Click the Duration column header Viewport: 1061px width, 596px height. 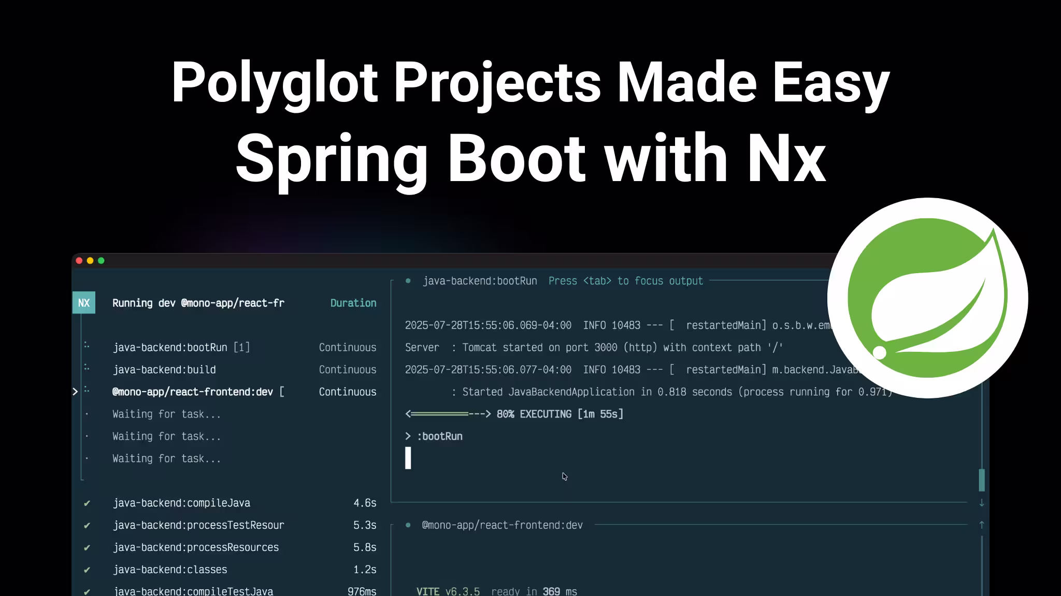[354, 303]
